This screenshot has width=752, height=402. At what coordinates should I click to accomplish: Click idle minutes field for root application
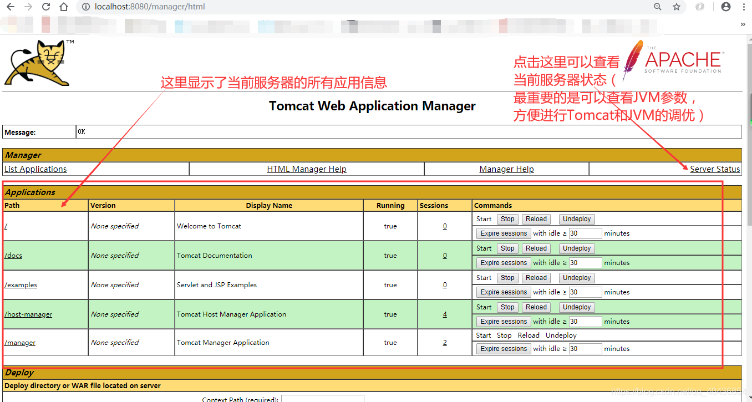585,233
